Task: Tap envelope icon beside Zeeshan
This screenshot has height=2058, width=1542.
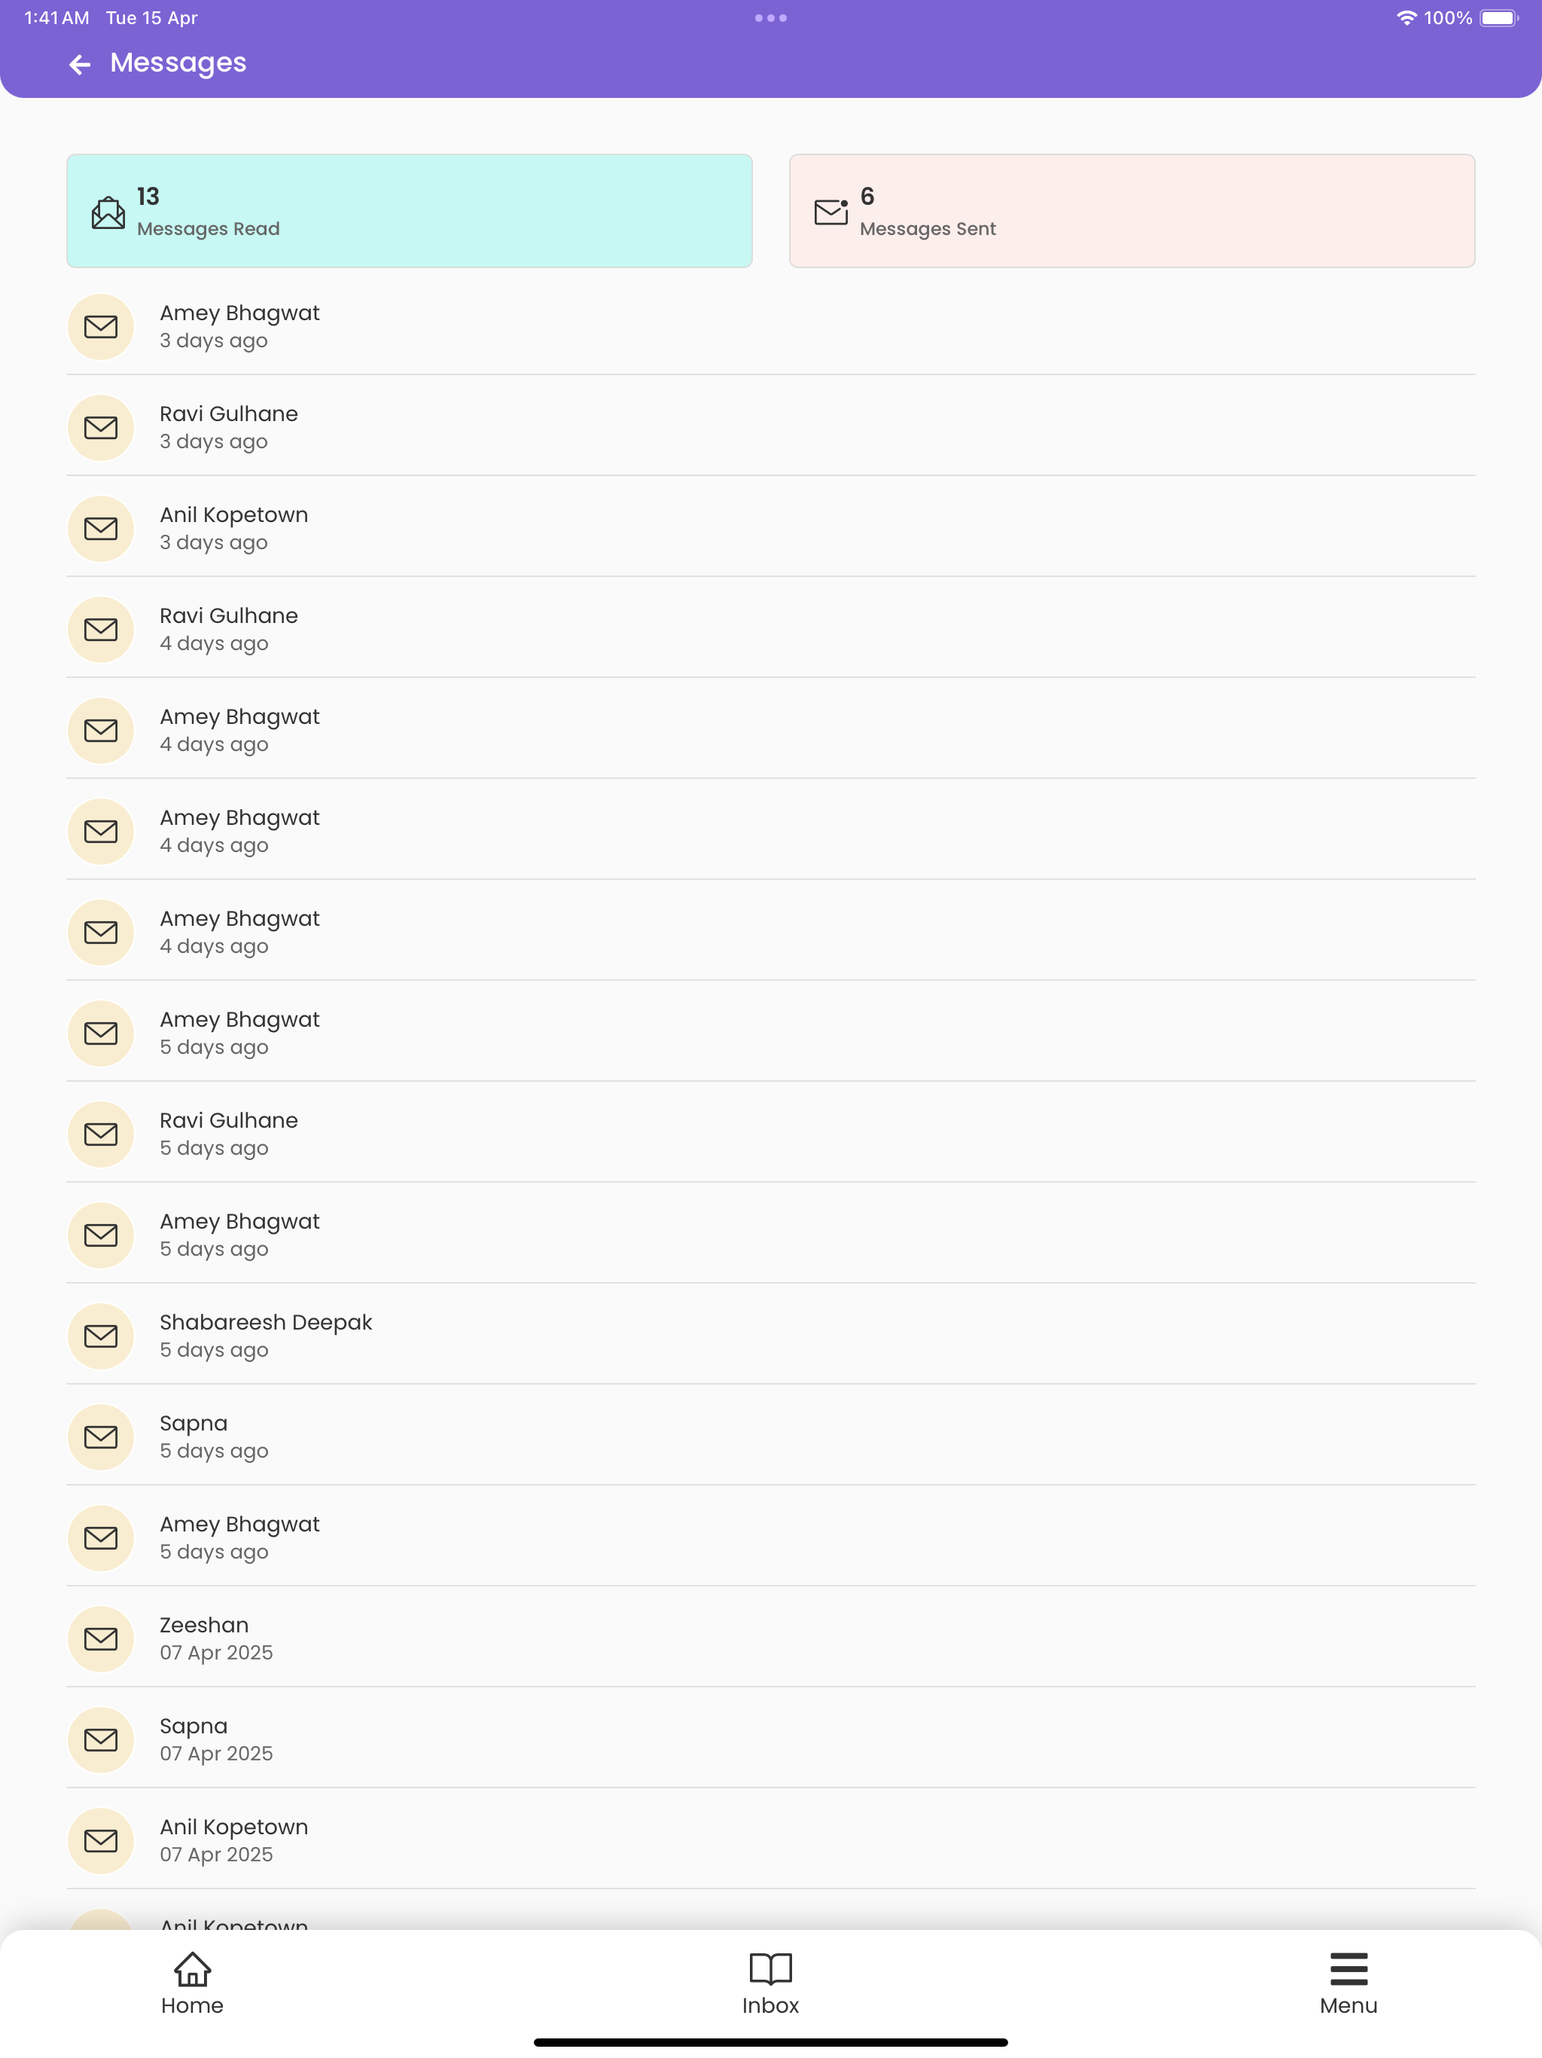Action: [x=102, y=1638]
